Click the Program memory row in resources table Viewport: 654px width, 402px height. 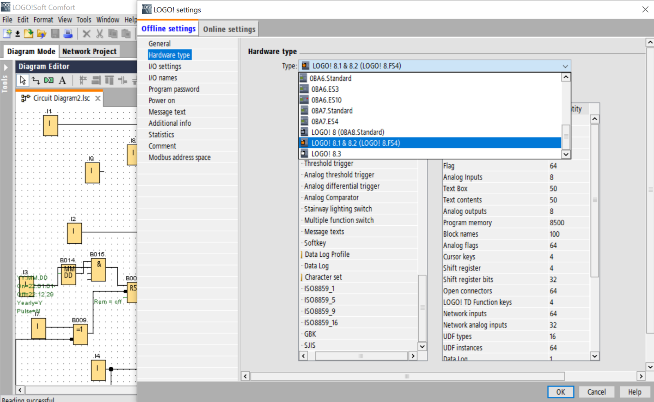[516, 223]
